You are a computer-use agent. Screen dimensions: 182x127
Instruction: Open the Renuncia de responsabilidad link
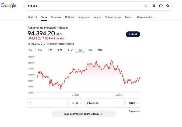click(60, 44)
